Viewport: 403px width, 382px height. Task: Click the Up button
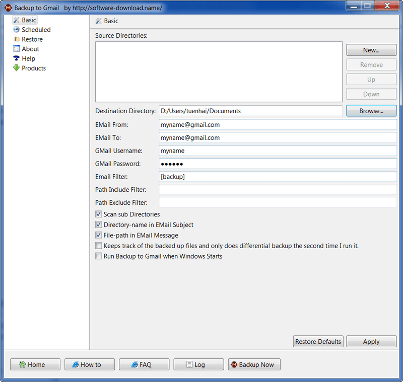[371, 80]
